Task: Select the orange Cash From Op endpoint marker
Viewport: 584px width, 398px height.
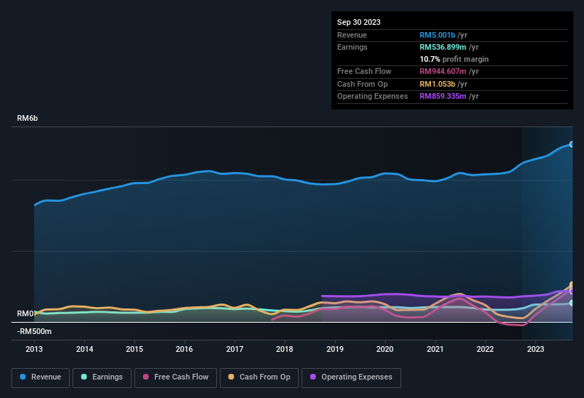Action: tap(571, 285)
